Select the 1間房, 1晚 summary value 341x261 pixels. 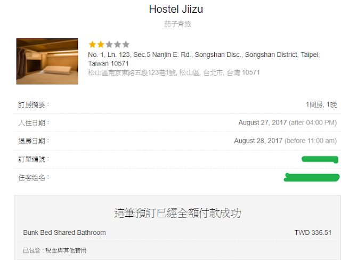(x=321, y=104)
